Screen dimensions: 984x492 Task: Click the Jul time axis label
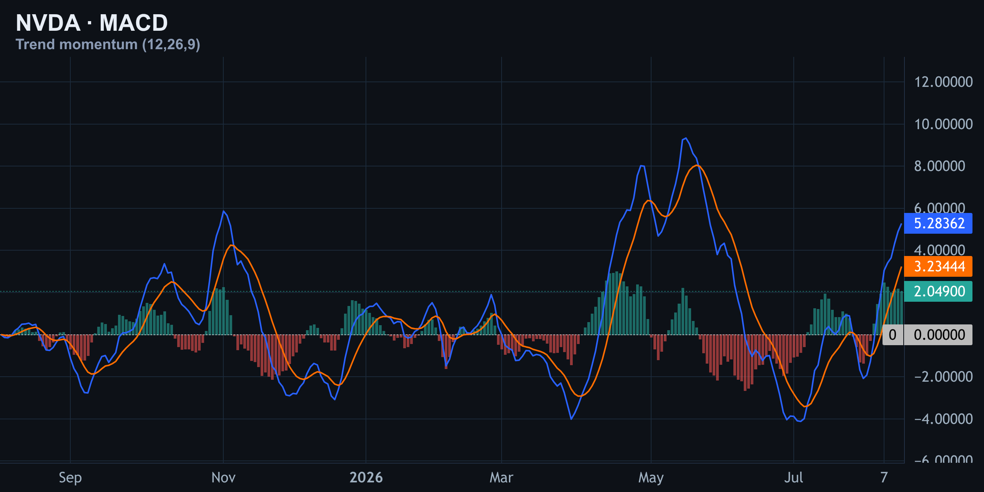coord(793,478)
